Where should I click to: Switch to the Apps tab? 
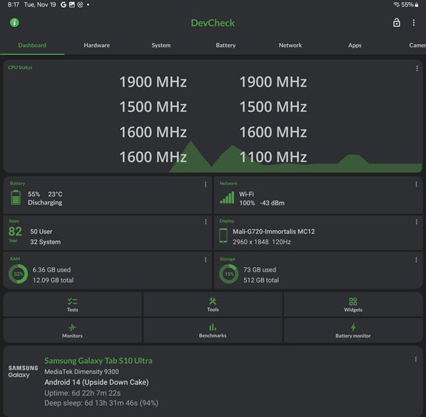(354, 45)
